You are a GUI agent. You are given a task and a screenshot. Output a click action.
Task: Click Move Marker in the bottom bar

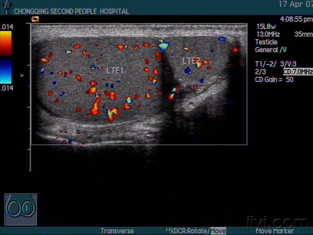(275, 231)
